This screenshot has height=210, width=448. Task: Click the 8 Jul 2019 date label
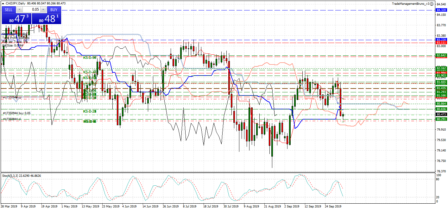click(189, 207)
